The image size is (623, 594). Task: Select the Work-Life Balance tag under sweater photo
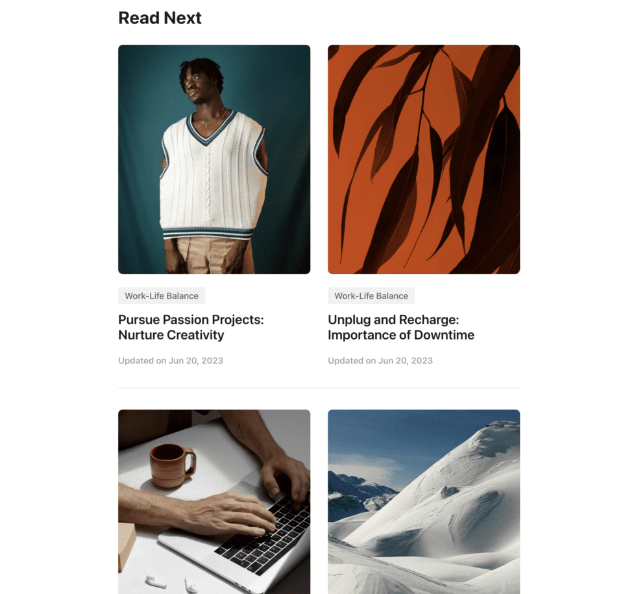[162, 296]
